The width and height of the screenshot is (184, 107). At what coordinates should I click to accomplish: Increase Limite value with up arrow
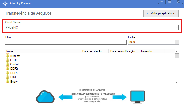point(177,41)
